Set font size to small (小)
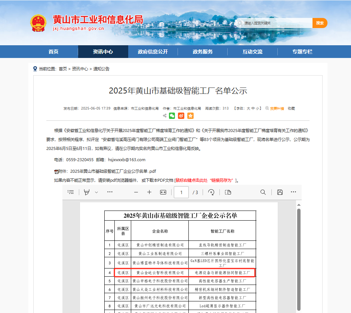This screenshot has width=351, height=313. point(258,108)
